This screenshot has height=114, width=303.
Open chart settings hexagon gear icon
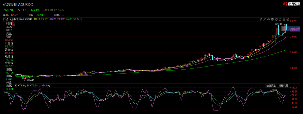pyautogui.click(x=261, y=19)
